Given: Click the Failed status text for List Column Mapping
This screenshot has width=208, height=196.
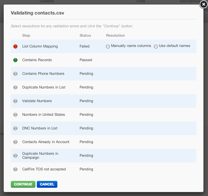Looking at the screenshot, I should (84, 46).
